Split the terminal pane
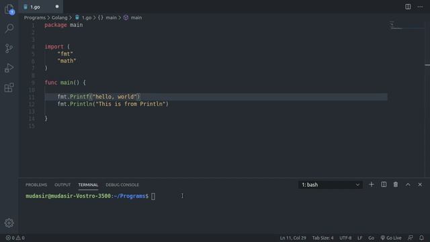Viewport: 430px width, 242px height. (x=384, y=185)
